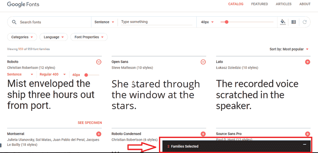This screenshot has height=153, width=318.
Task: Click Łukasz Dziedzic (10 styles) text
Action: pyautogui.click(x=237, y=68)
